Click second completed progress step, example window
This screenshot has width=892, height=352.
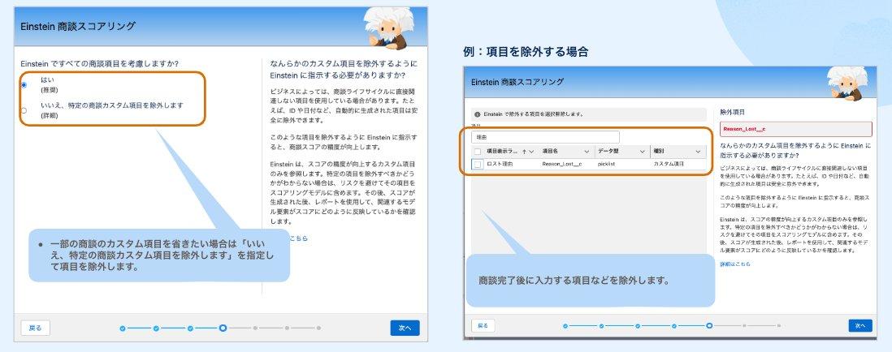click(601, 326)
